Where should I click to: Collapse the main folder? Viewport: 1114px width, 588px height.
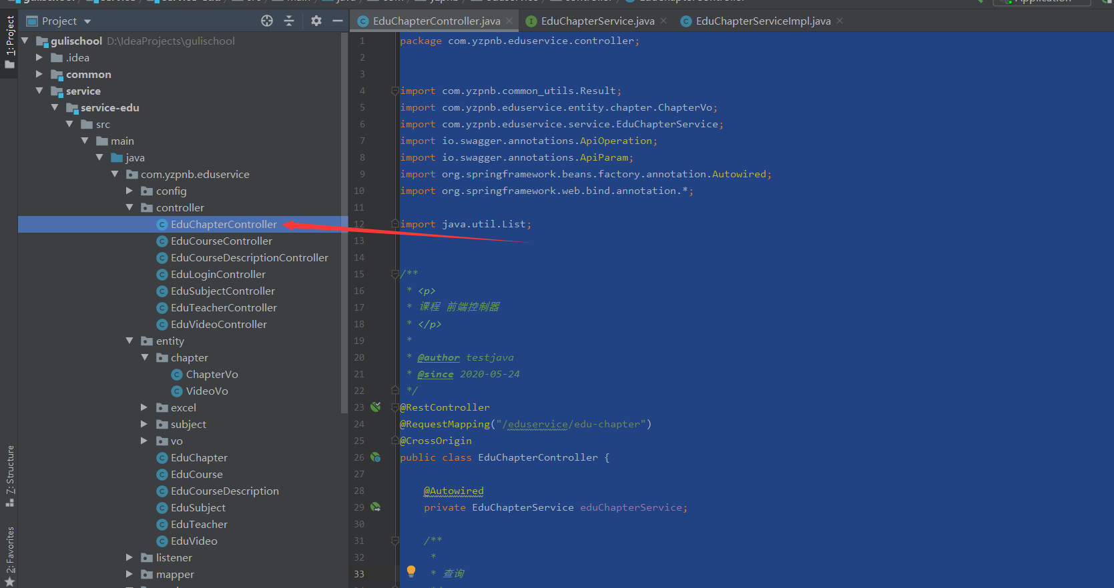click(85, 141)
